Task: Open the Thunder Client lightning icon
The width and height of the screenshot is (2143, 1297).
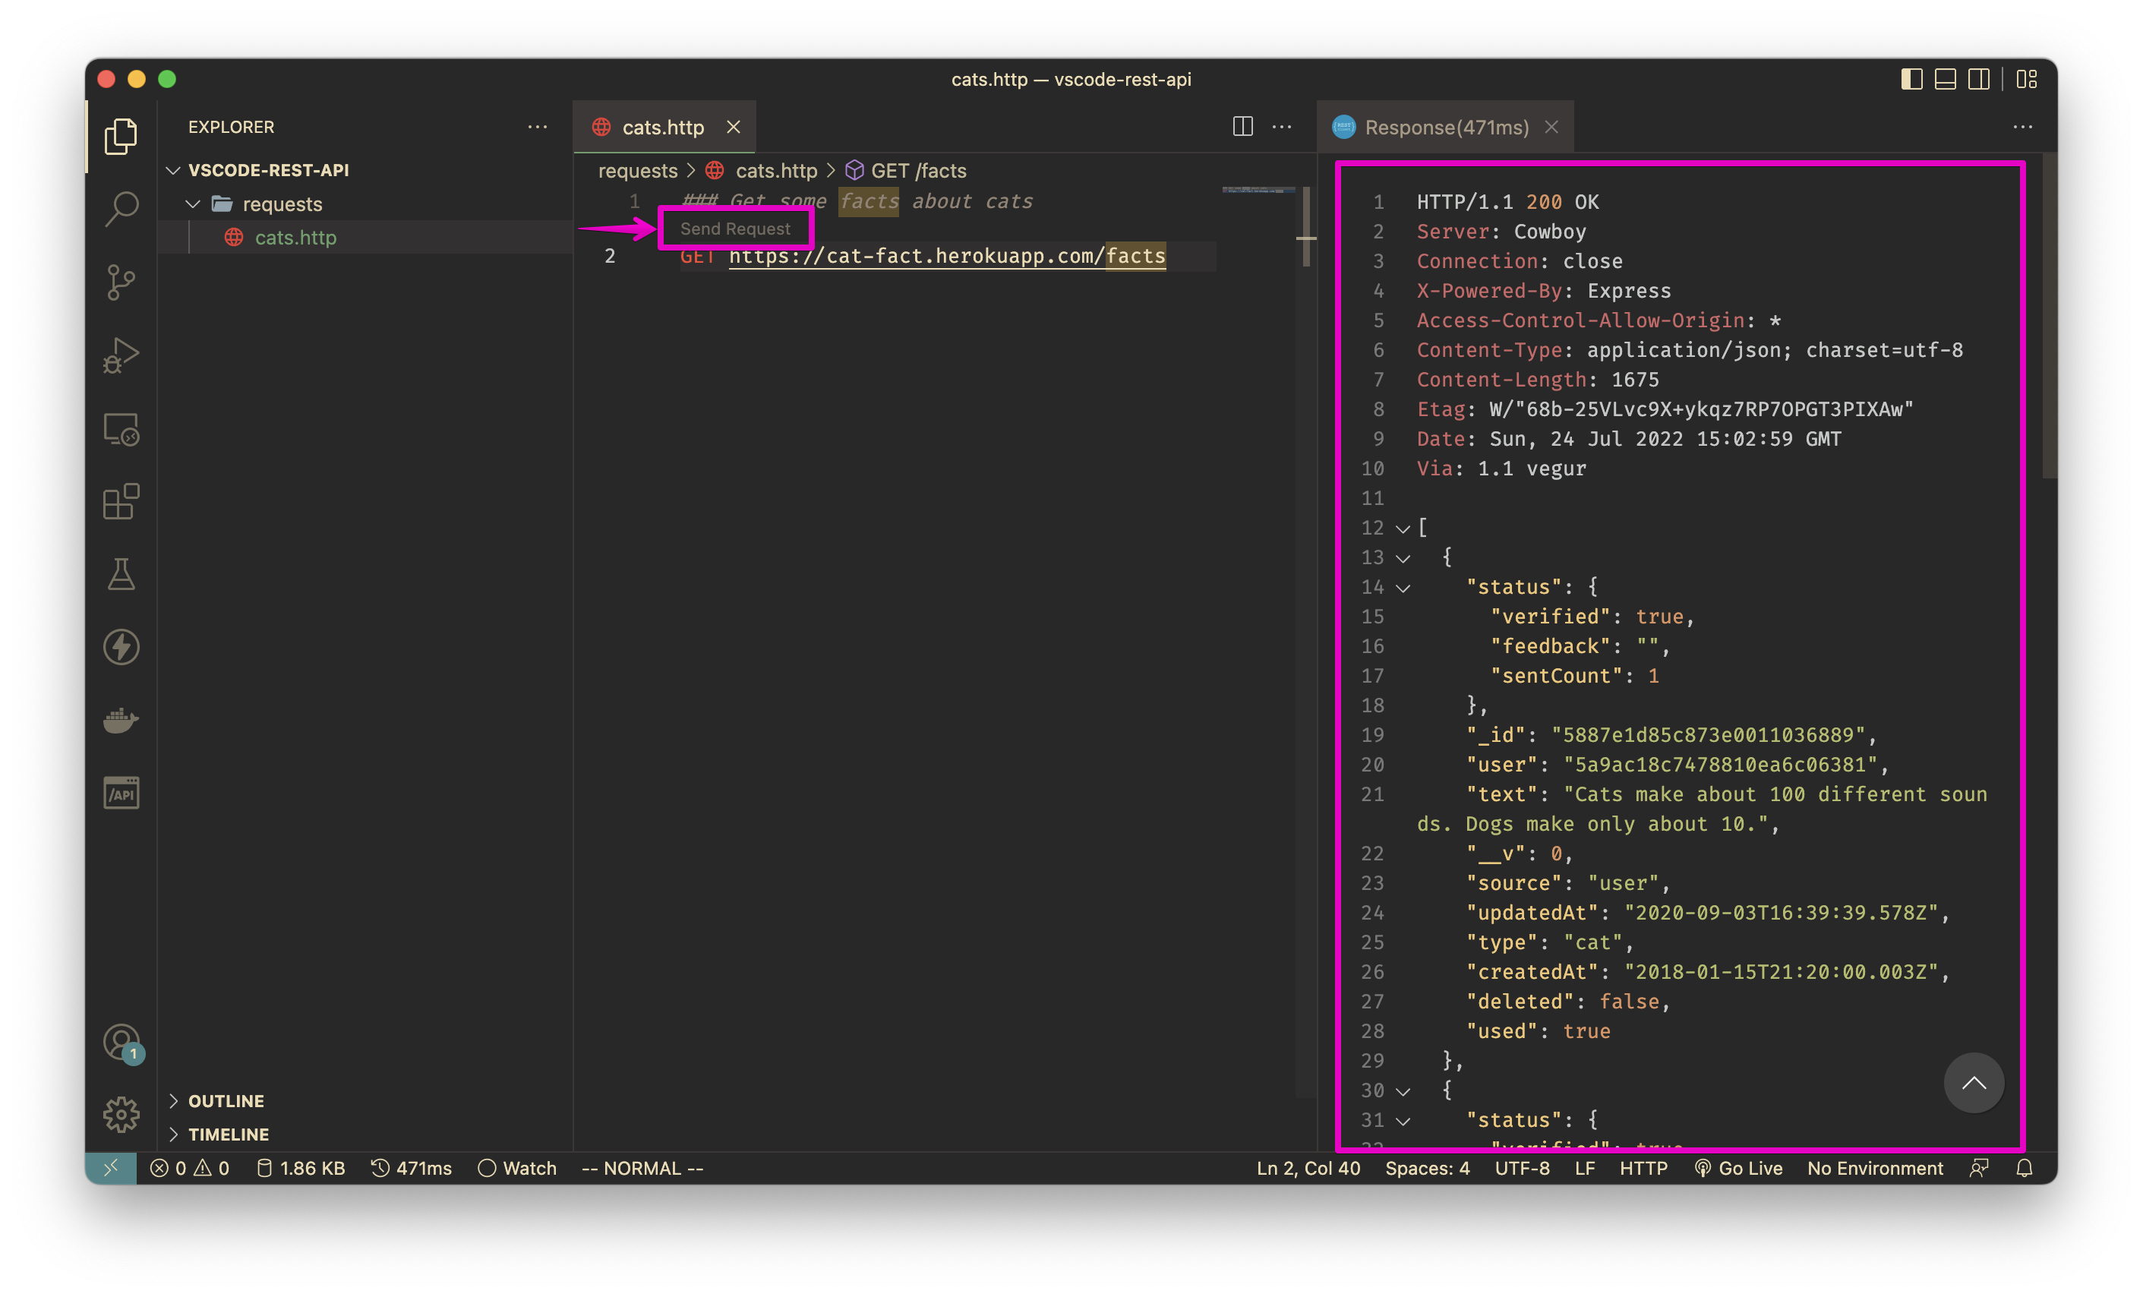Action: coord(121,647)
